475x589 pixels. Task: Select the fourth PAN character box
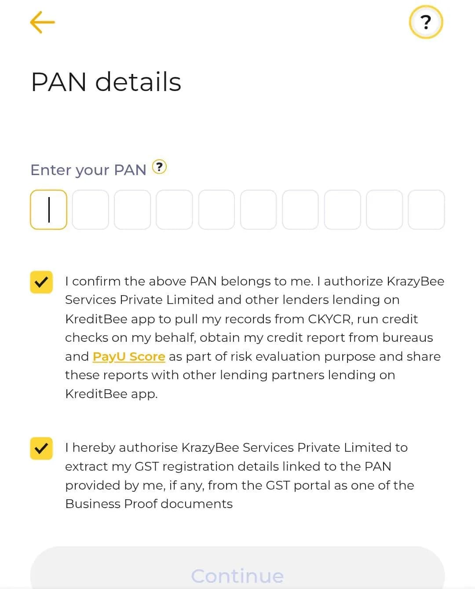(x=175, y=209)
